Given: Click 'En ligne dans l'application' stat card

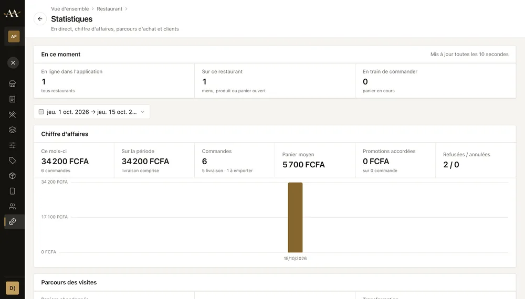Looking at the screenshot, I should pos(114,81).
